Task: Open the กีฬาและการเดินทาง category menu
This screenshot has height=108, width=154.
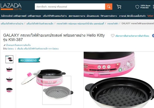Action: [109, 16]
